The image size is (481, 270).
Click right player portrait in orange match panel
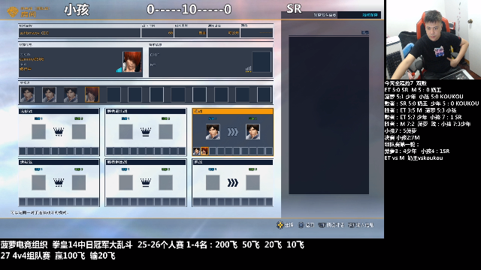point(253,132)
